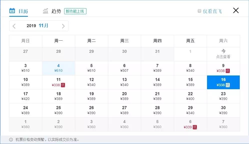The image size is (249, 144).
Task: Open the 2019 11月 month selector
Action: [39, 26]
